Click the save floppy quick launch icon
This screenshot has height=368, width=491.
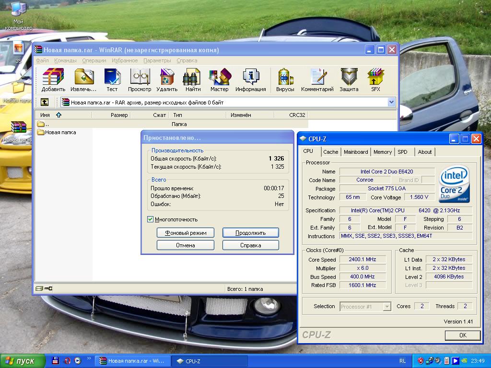coord(55,361)
